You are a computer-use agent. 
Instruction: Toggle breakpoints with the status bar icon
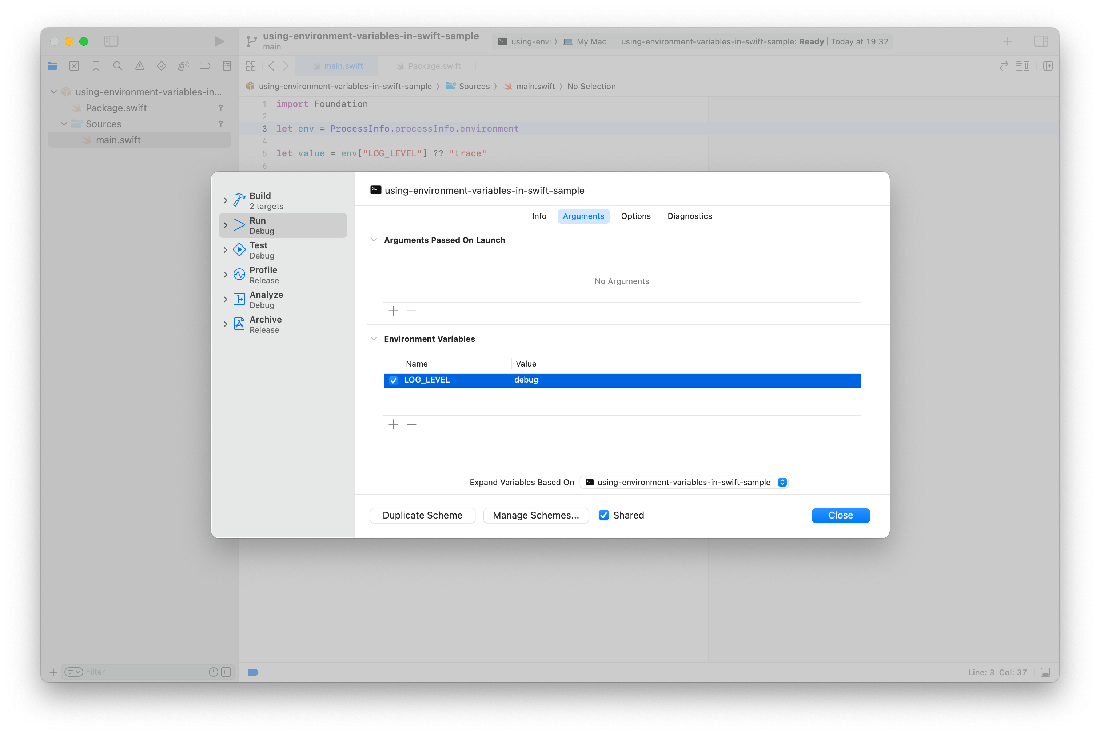click(253, 672)
